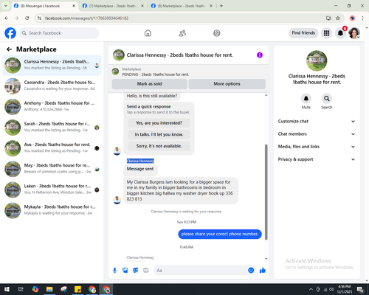The image size is (369, 295).
Task: Switch to the (8) Marketplace browser tab
Action: pyautogui.click(x=182, y=6)
